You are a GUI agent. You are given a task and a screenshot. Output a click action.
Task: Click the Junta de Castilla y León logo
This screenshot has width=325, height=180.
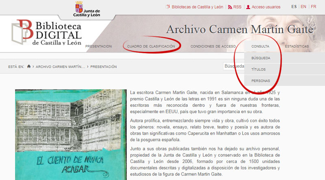[87, 9]
